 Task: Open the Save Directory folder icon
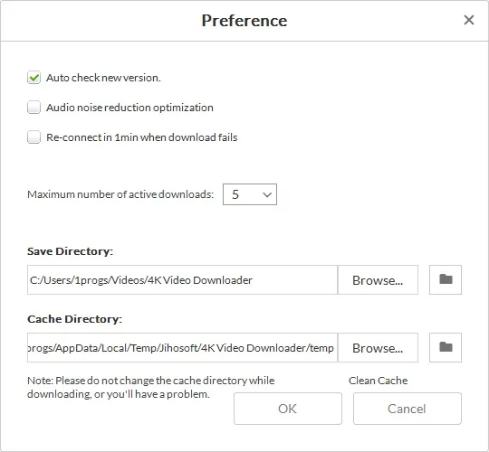click(x=446, y=279)
